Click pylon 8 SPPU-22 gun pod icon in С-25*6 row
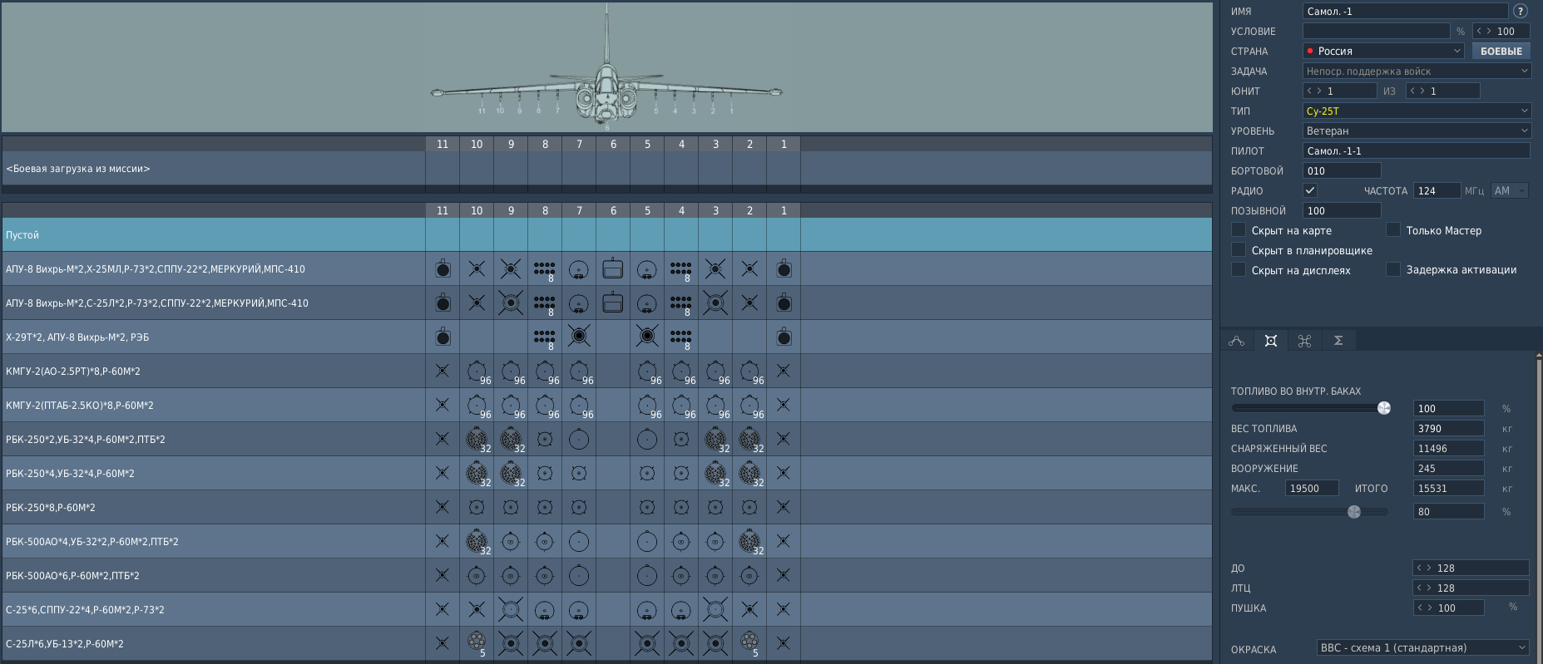Image resolution: width=1543 pixels, height=664 pixels. pyautogui.click(x=545, y=611)
